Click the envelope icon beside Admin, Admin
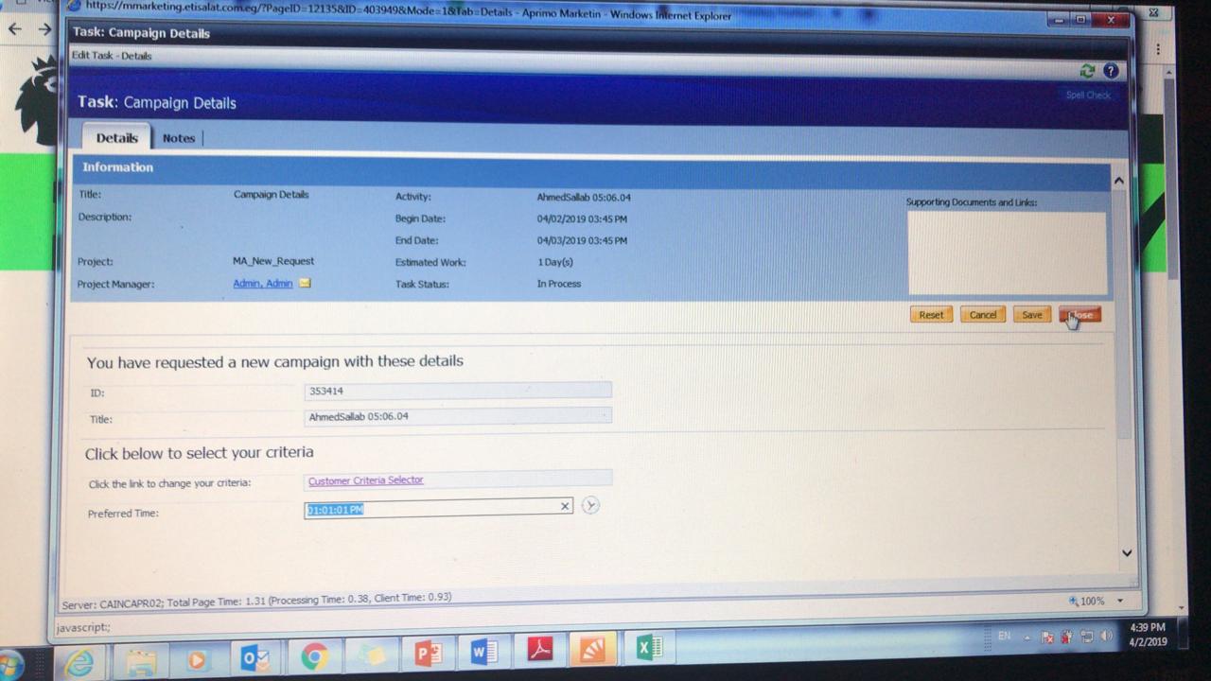The height and width of the screenshot is (681, 1211). tap(304, 283)
